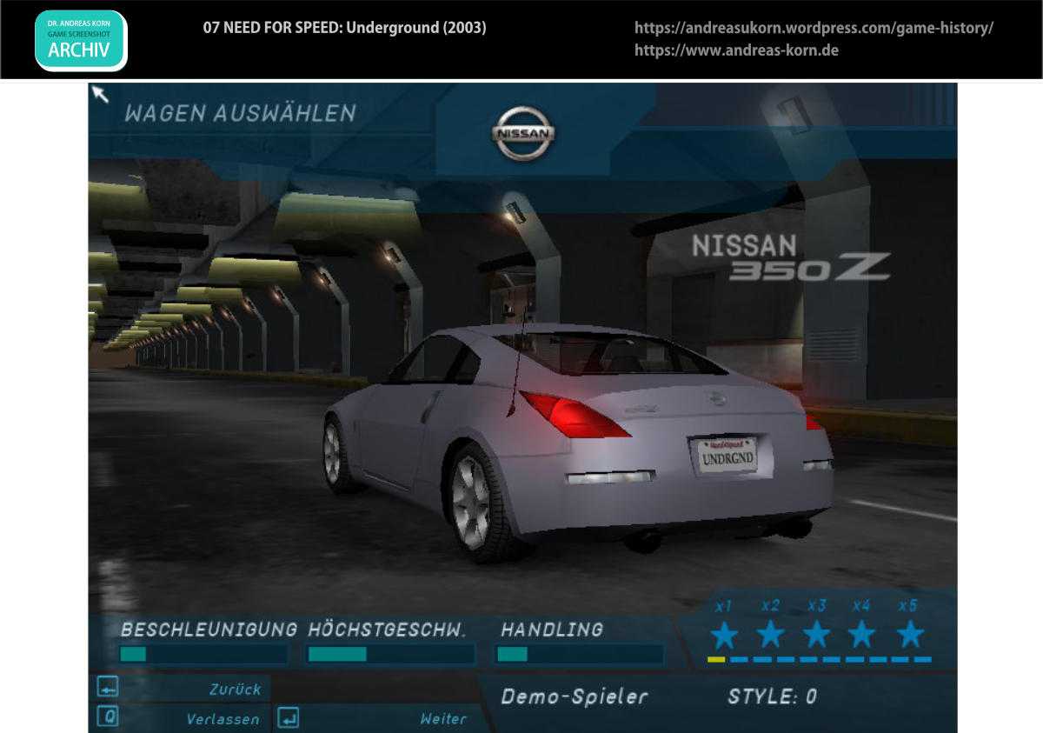
Task: Click the Q key icon beside Verlassen
Action: (107, 717)
